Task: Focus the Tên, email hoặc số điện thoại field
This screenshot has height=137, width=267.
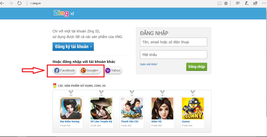Action: click(173, 42)
